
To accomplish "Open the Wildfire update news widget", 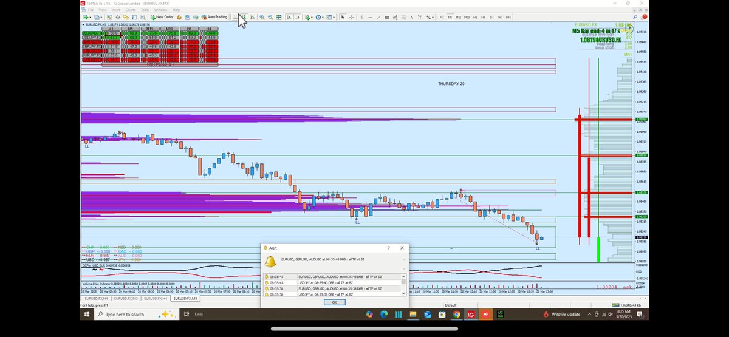I will (x=563, y=314).
